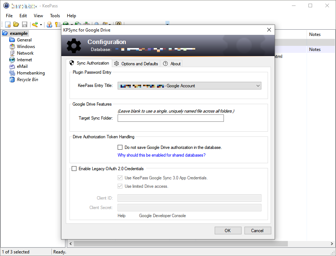
Task: Click the OK button
Action: tap(228, 231)
